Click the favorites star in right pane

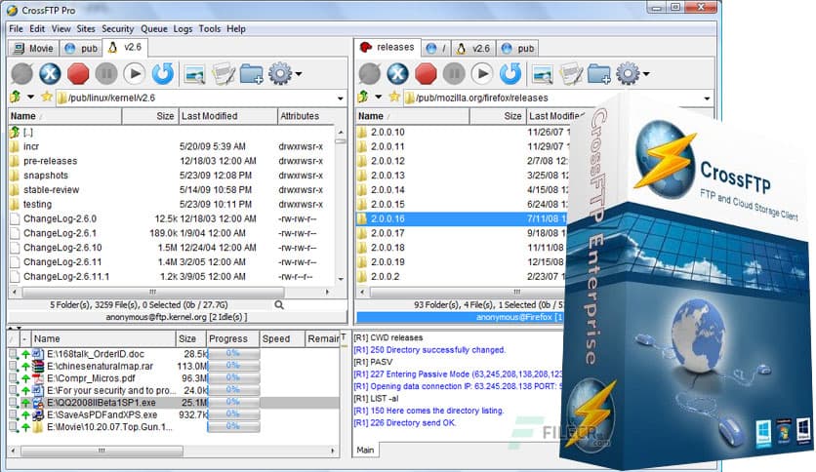pos(394,98)
